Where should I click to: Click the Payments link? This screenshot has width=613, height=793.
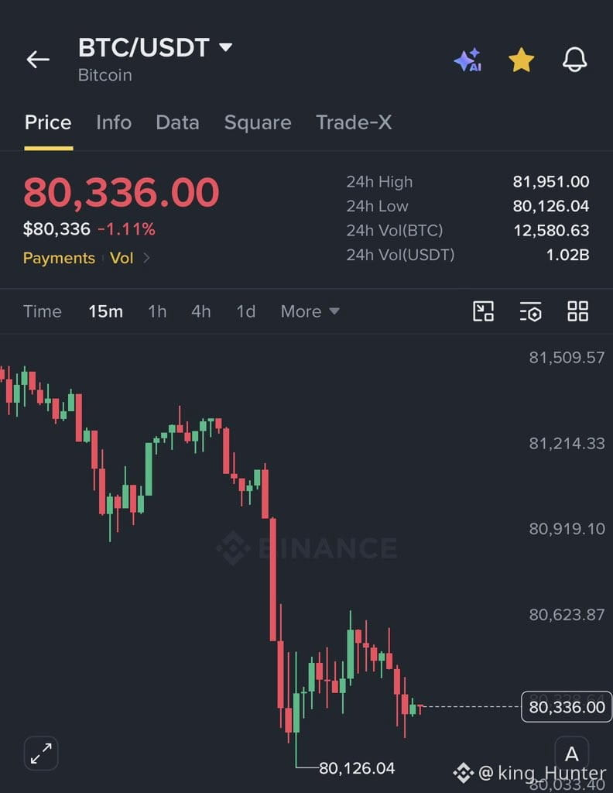(59, 258)
